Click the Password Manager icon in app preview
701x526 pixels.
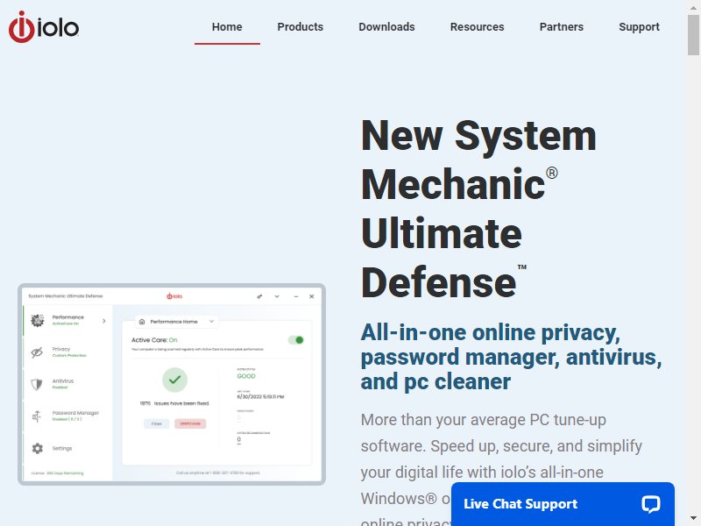[37, 416]
